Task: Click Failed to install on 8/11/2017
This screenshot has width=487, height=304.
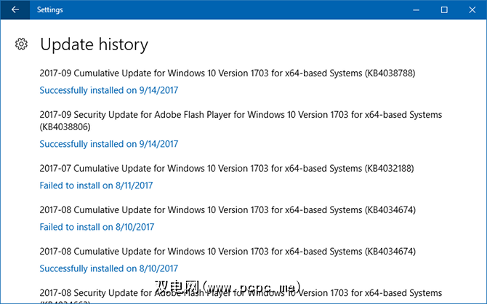Action: click(96, 185)
